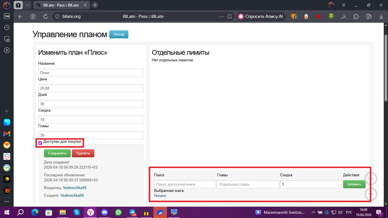The height and width of the screenshot is (218, 388).
Task: Click the «Поиск доступной книги» search field
Action: coord(185,184)
